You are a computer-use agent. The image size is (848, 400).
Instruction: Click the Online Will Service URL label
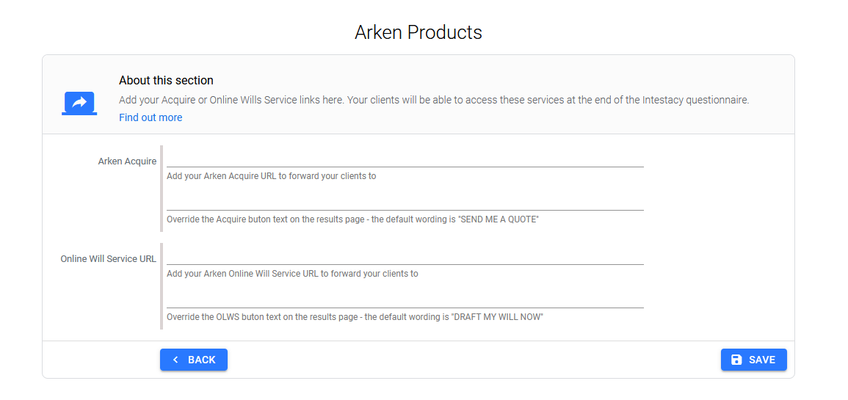[x=108, y=259]
